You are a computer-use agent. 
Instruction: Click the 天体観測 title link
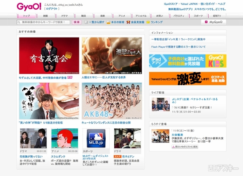(x=177, y=135)
